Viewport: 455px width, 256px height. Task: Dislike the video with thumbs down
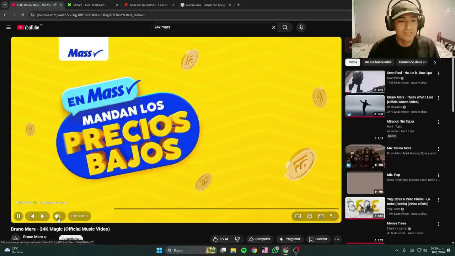coord(237,239)
